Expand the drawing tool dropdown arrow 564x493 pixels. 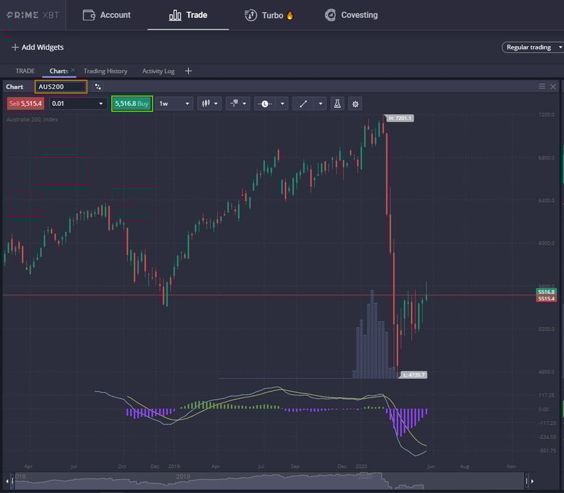point(319,103)
